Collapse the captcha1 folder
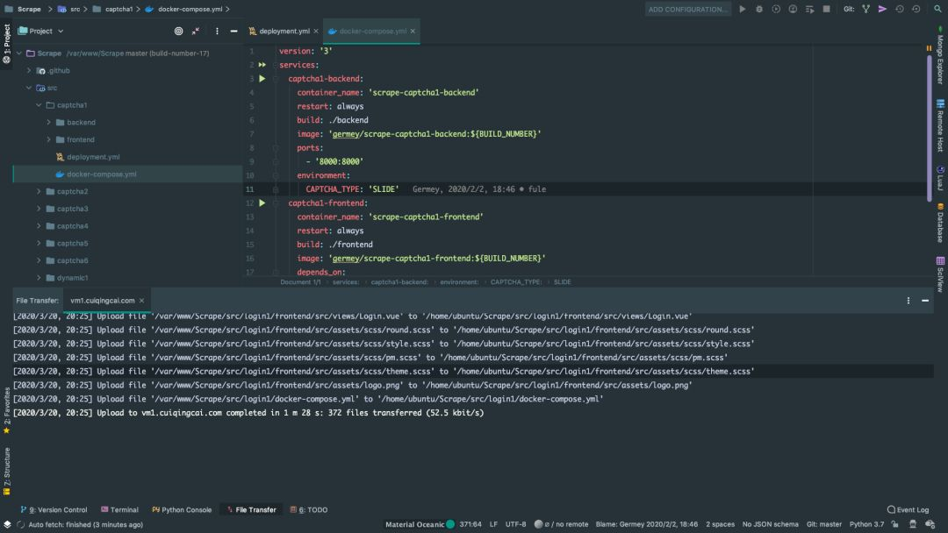The image size is (948, 533). coord(39,105)
